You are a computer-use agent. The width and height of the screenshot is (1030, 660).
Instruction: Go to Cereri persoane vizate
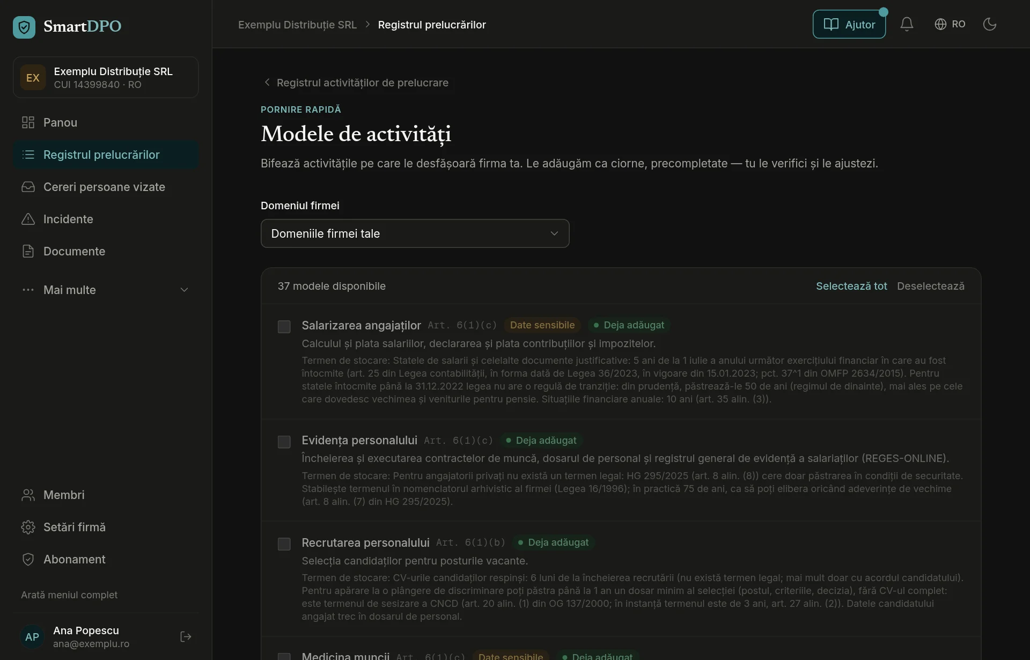point(106,187)
